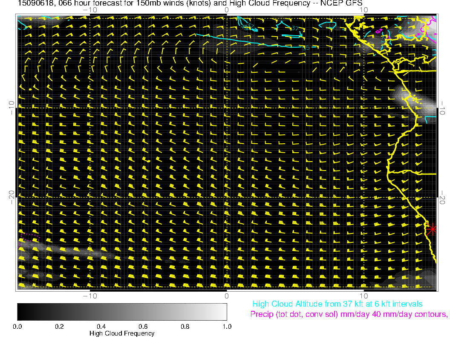Click the -10 latitude label on right axis
This screenshot has width=450, height=347.
[442, 108]
